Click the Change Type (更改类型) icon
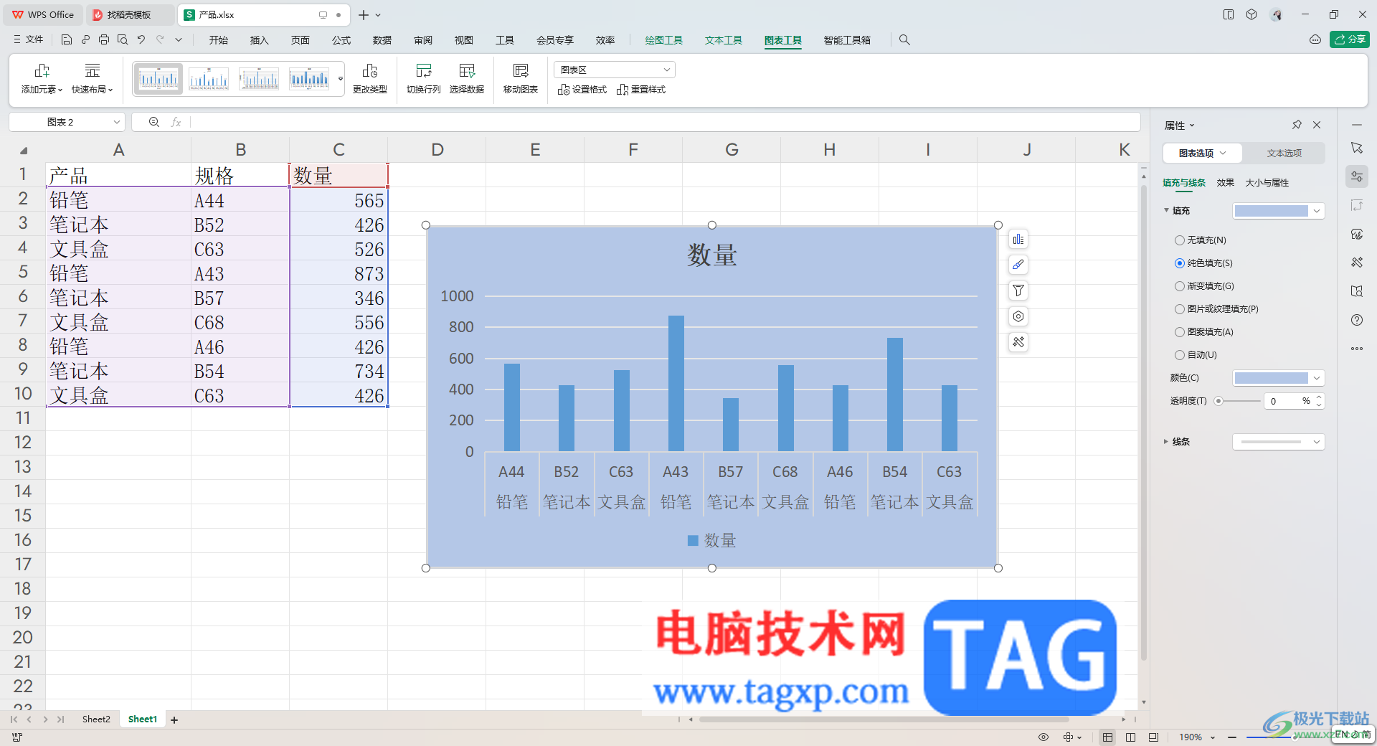 [x=370, y=71]
